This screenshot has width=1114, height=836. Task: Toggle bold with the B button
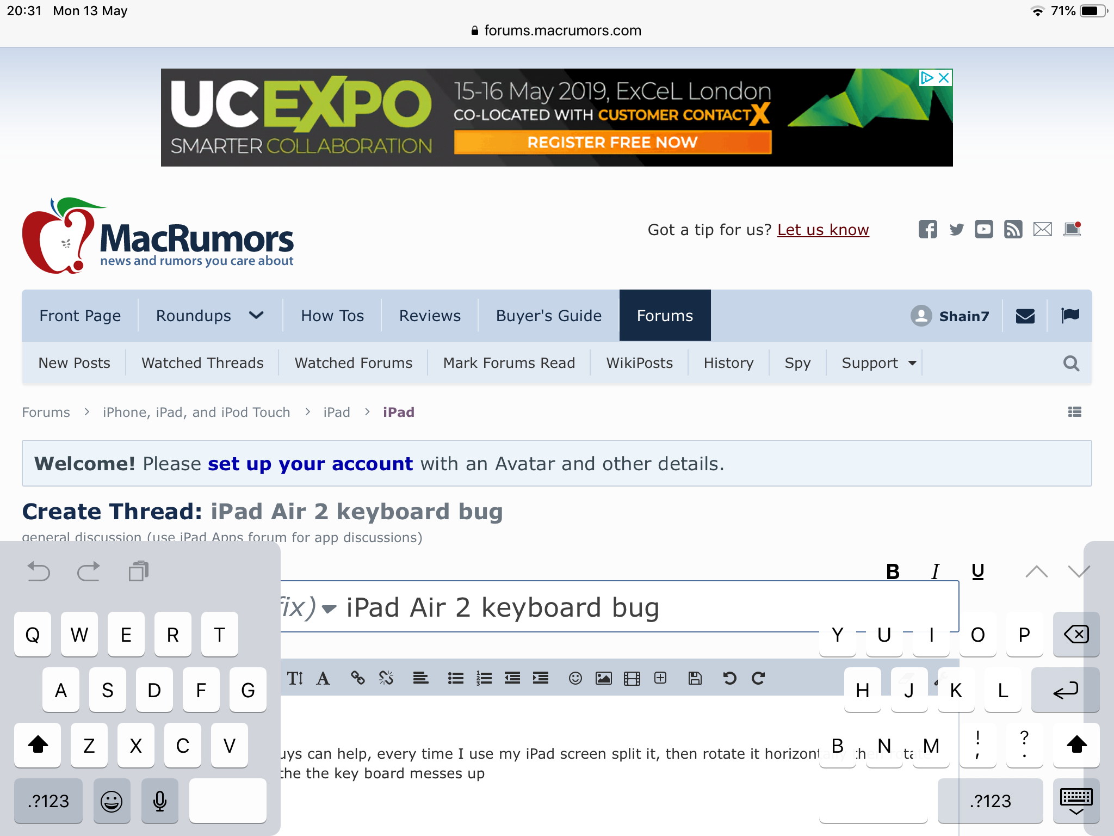(x=893, y=571)
